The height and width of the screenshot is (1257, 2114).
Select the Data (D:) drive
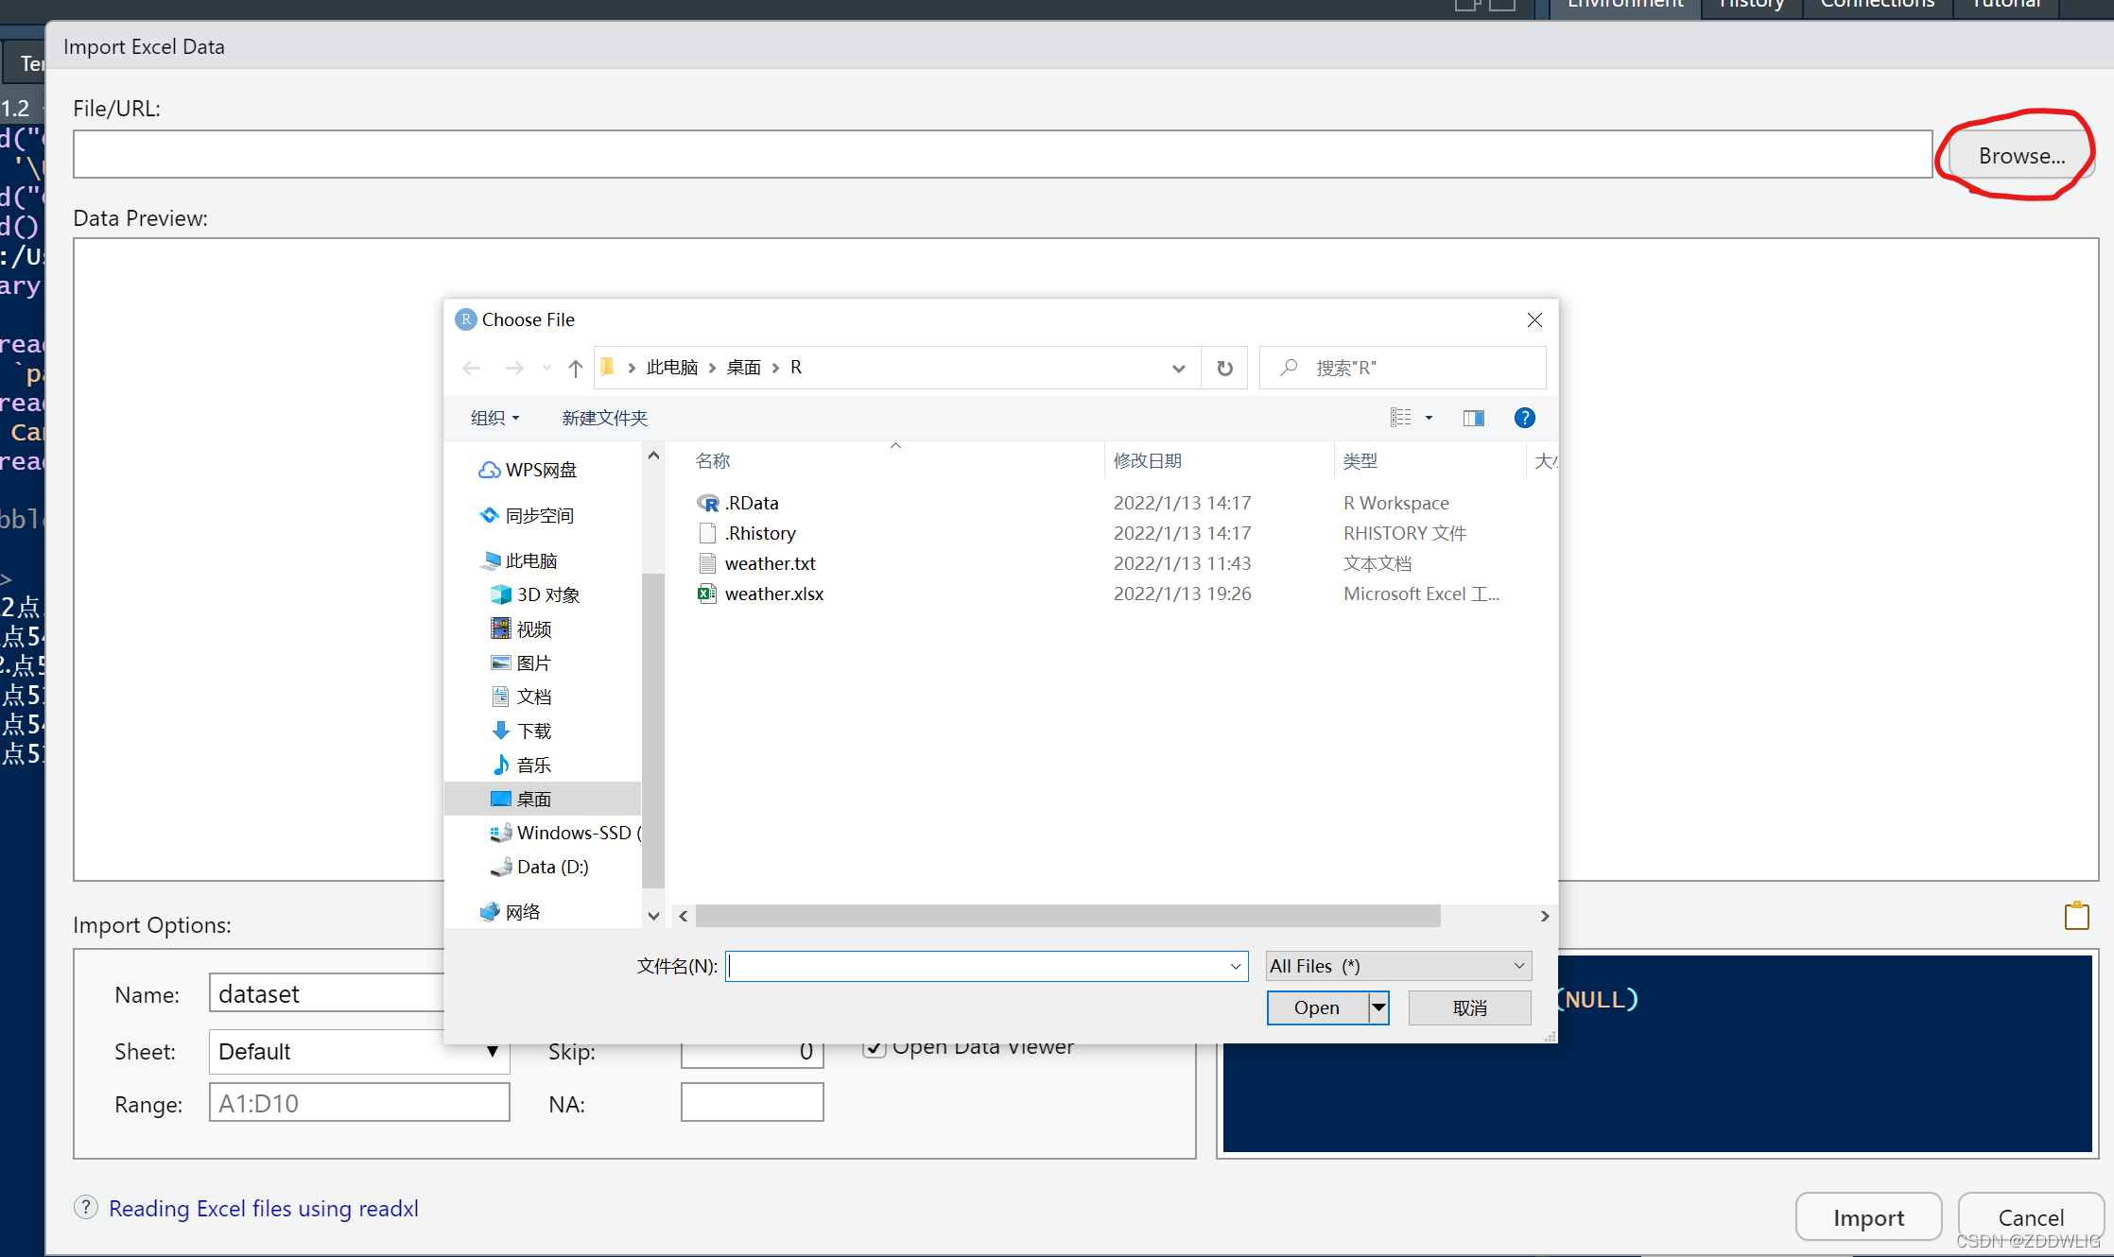point(540,867)
